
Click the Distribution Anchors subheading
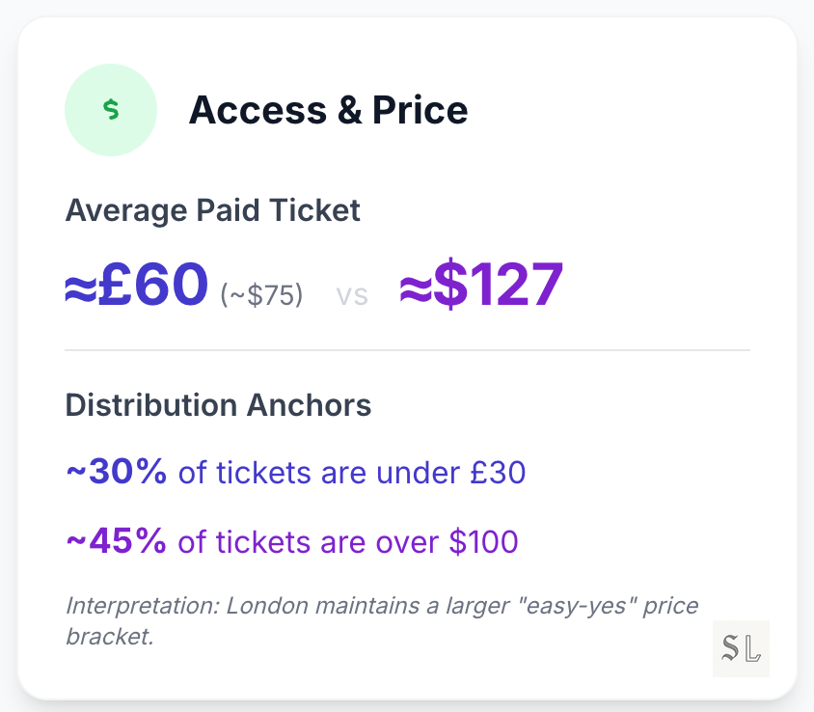(x=218, y=405)
